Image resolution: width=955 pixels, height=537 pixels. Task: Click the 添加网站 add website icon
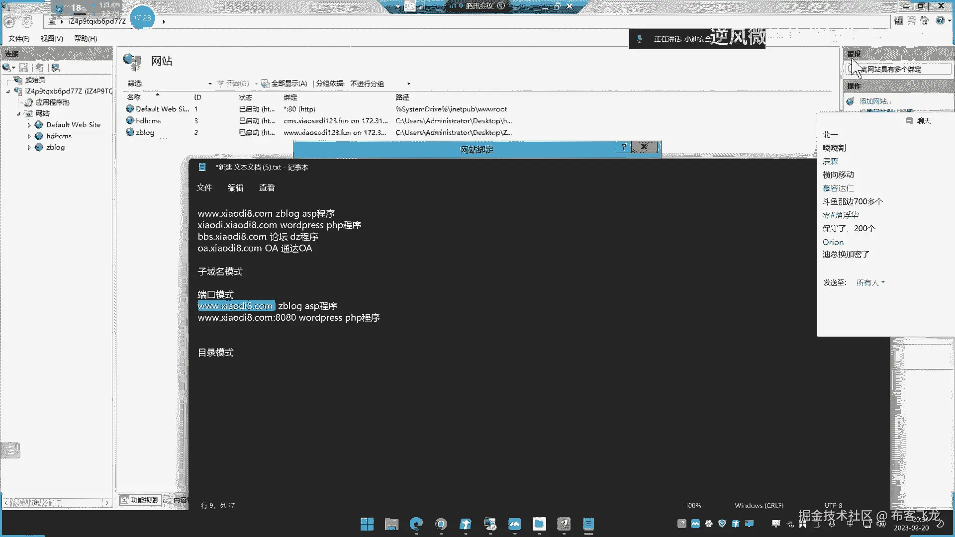(x=851, y=101)
